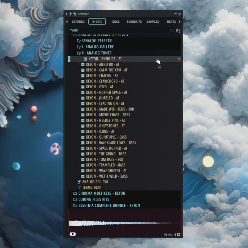
Task: Star the KEYON - ANNO D2 - AT sample
Action: tap(179, 59)
